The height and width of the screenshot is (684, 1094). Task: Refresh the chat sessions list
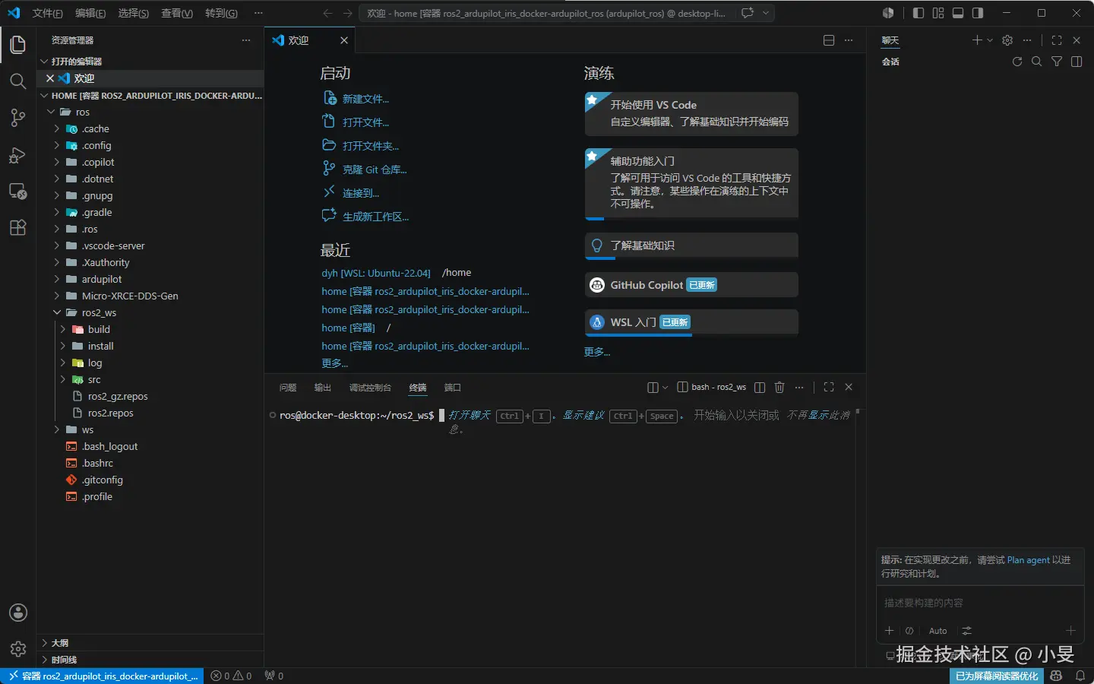[x=1017, y=62]
